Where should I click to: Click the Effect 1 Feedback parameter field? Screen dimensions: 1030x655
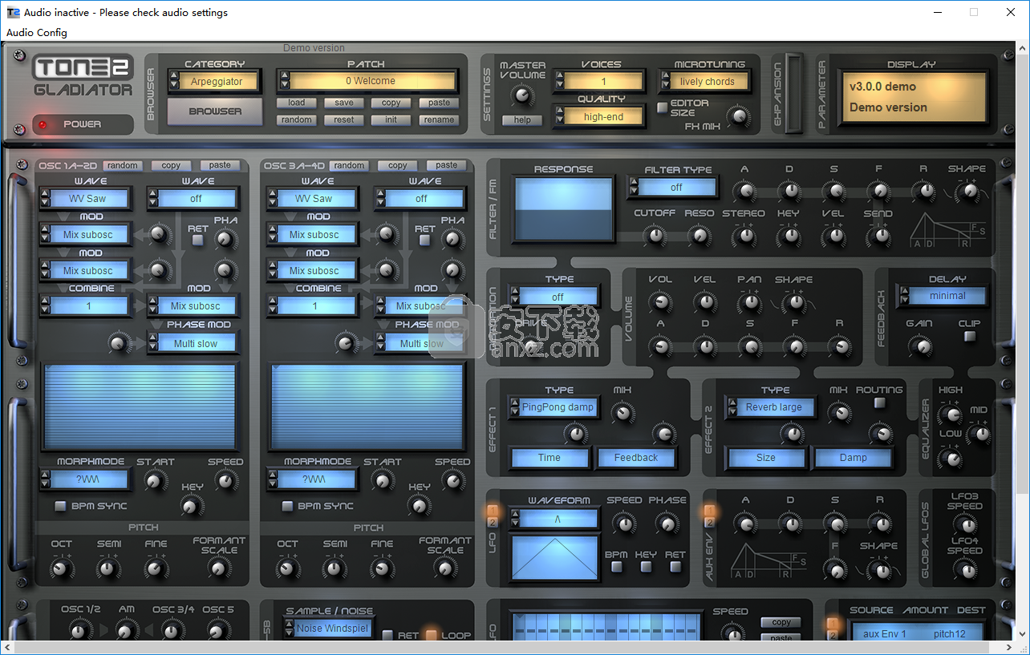(x=636, y=458)
